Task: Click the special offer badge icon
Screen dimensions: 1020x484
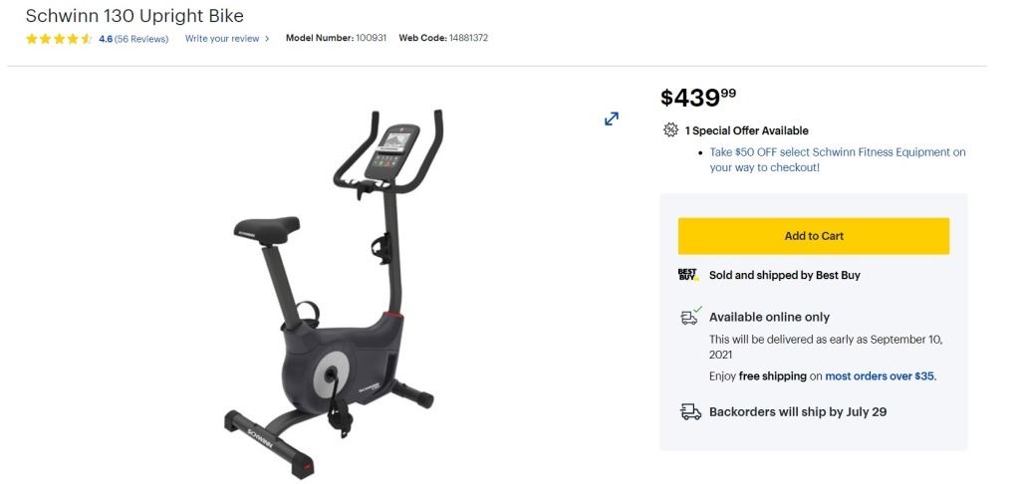Action: click(670, 130)
